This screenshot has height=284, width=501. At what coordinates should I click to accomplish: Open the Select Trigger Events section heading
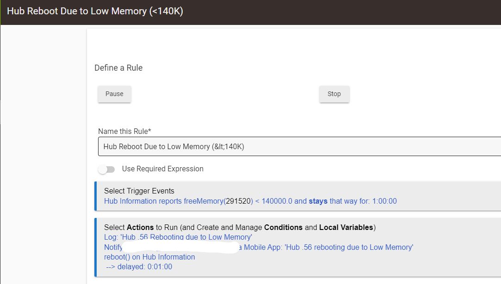click(x=139, y=191)
